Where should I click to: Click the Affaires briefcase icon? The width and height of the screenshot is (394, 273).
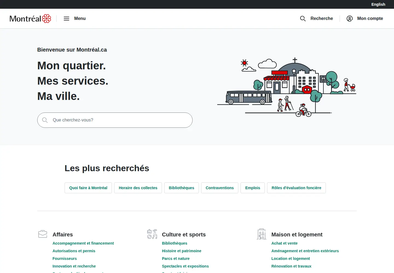coord(43,234)
